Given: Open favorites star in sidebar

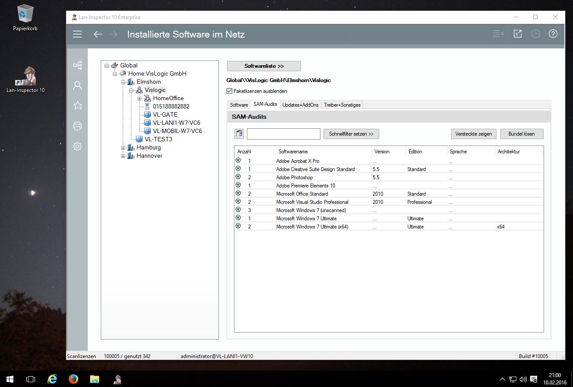Looking at the screenshot, I should [x=77, y=106].
